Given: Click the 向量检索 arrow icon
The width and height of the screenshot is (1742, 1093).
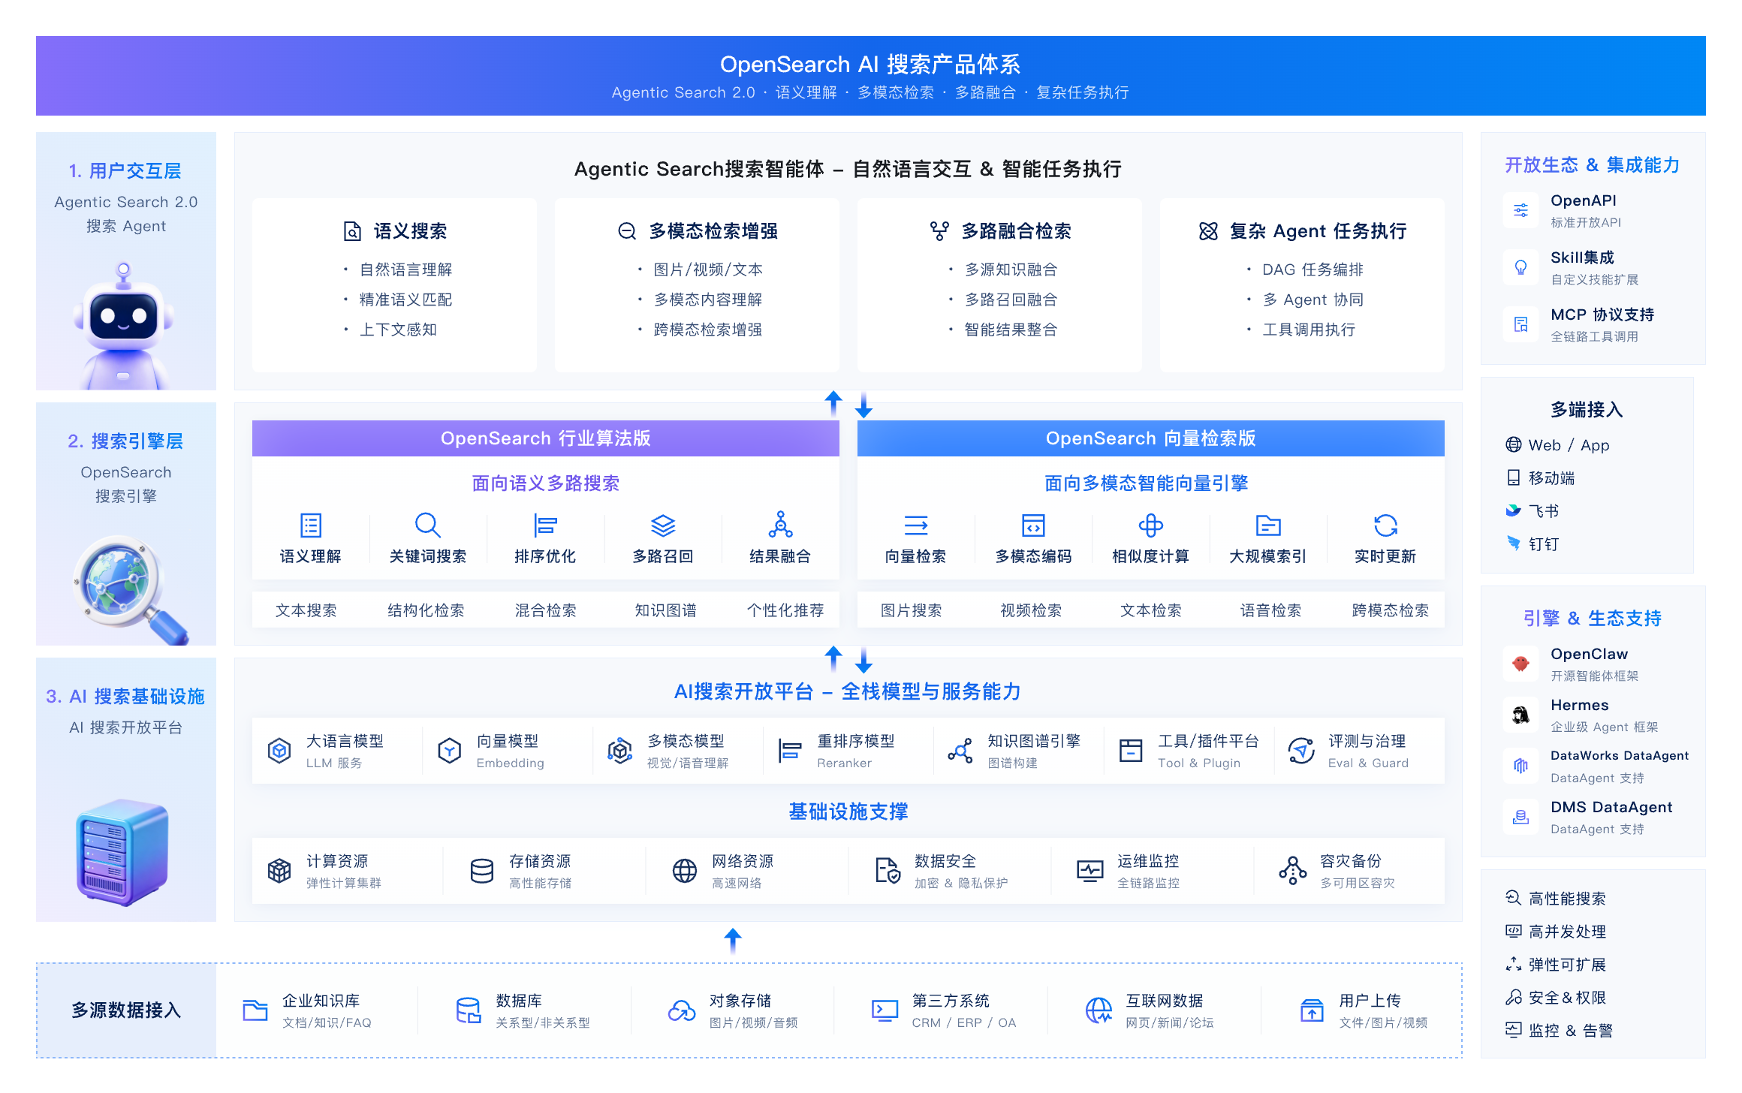Looking at the screenshot, I should point(916,525).
